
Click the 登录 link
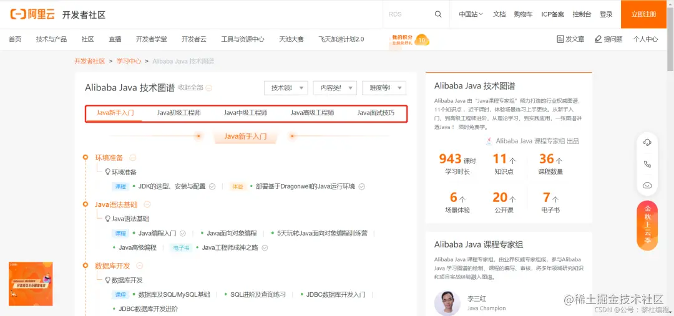pos(606,14)
